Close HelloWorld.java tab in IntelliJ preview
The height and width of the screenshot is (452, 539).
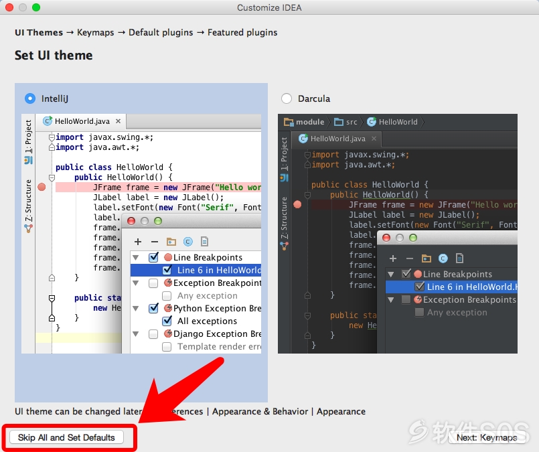point(118,121)
